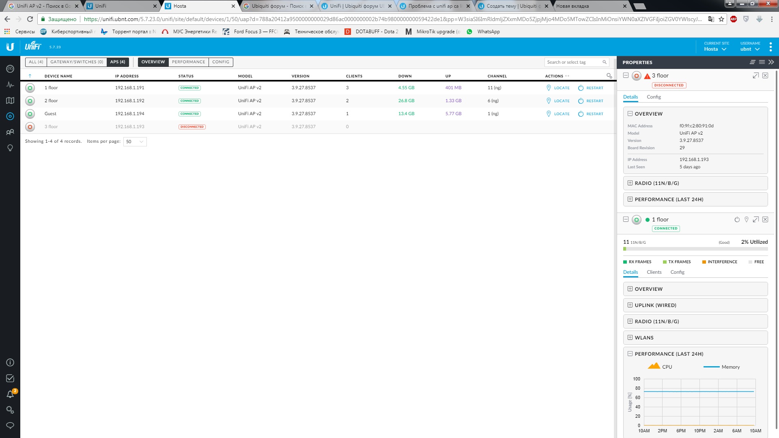Open the Username ubnt dropdown

[x=750, y=47]
